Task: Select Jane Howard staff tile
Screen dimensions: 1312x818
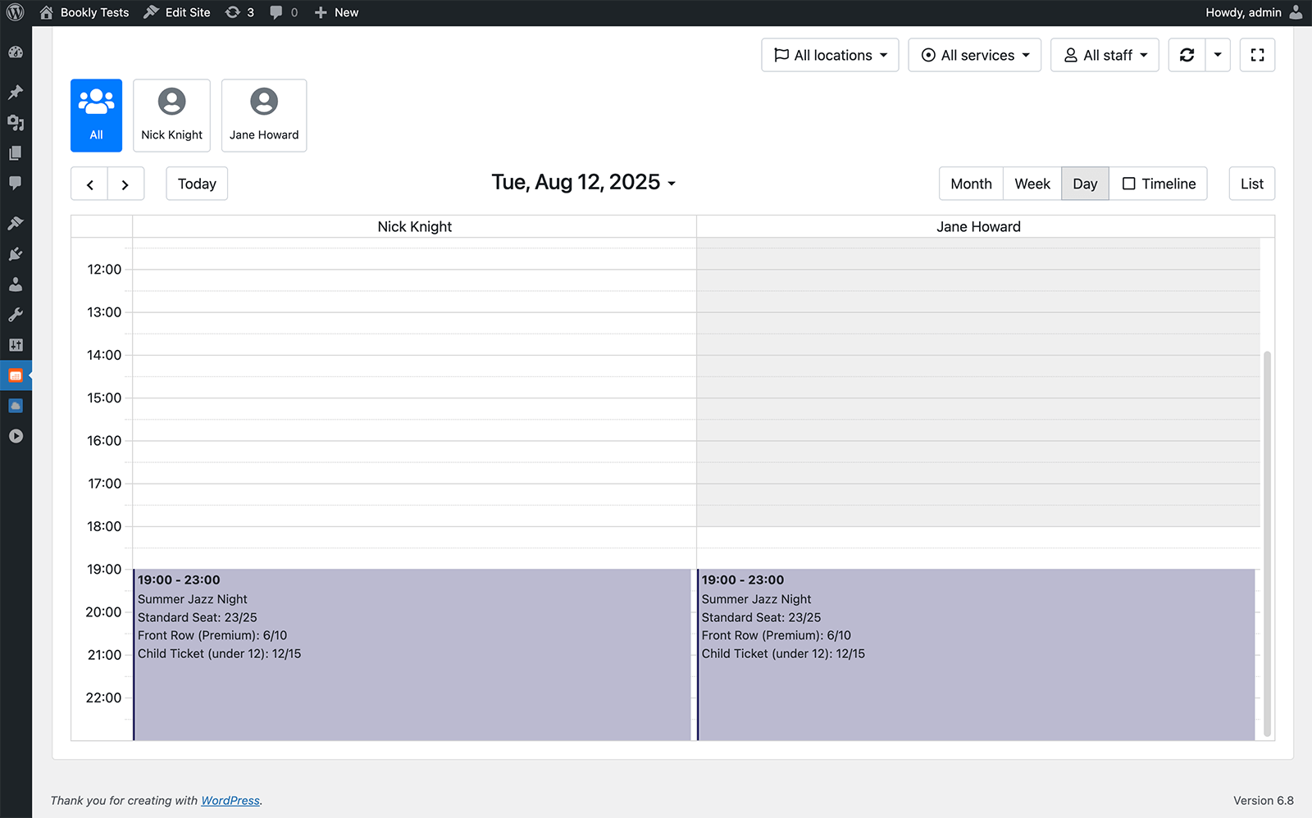Action: point(264,116)
